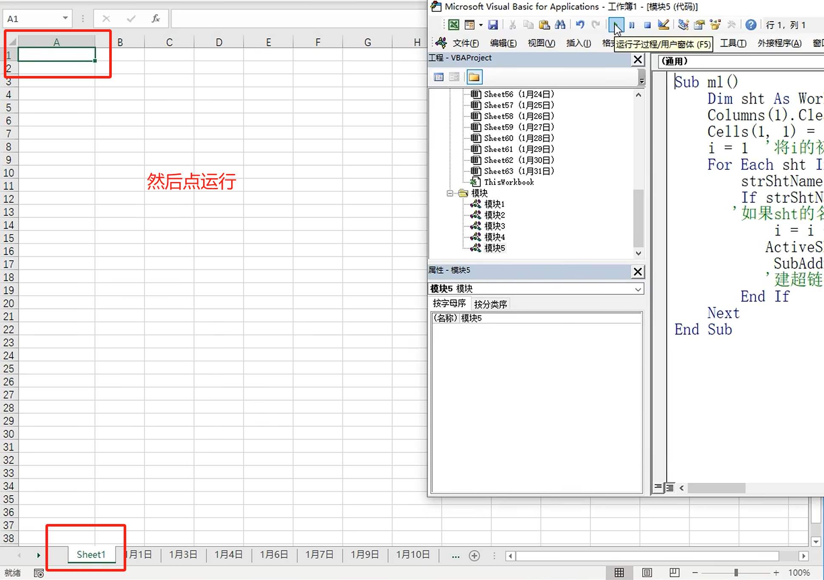Click the Find binoculars icon
This screenshot has width=824, height=580.
point(560,25)
